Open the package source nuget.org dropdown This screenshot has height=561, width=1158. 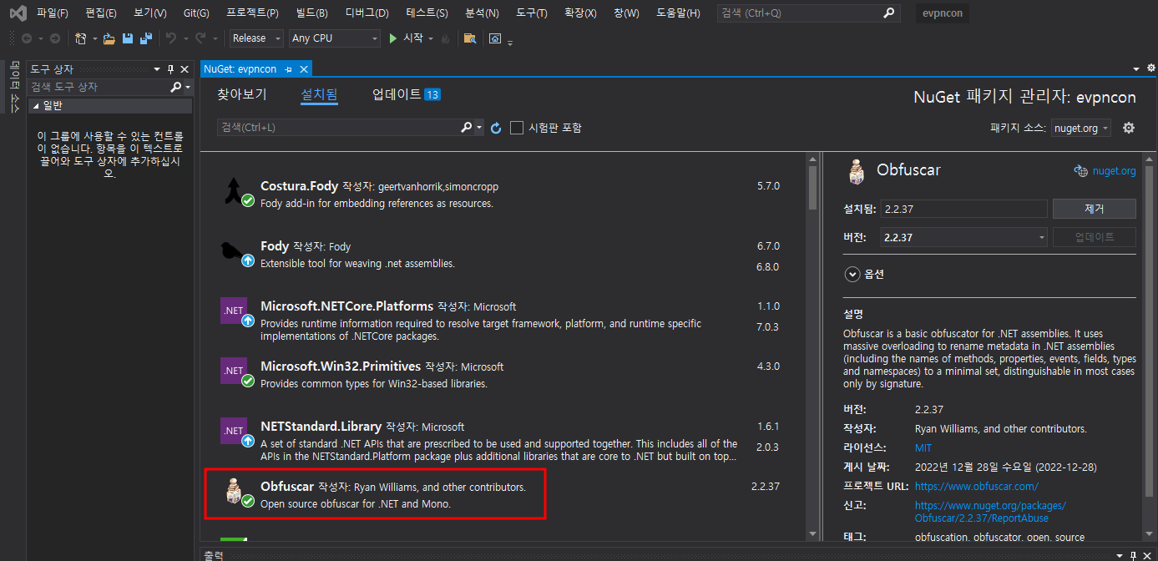[x=1080, y=128]
